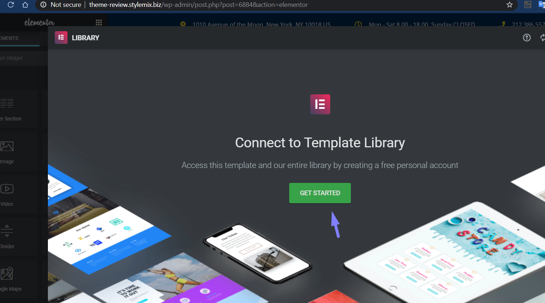Click the location pin icon in top bar
The height and width of the screenshot is (303, 545).
[183, 24]
